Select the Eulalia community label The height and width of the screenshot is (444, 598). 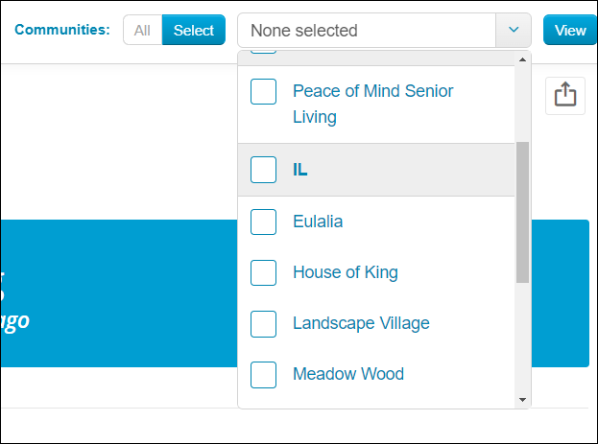tap(318, 222)
